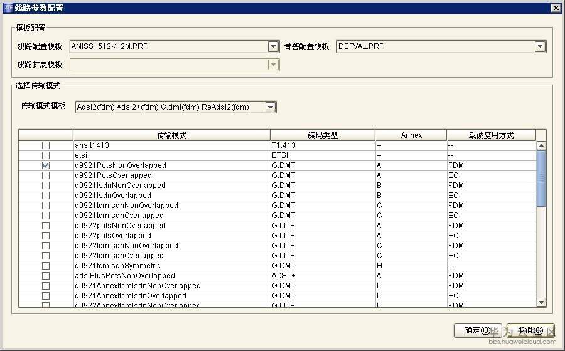Enable the q9921tcmIsdnSymmetric checkbox
The image size is (565, 351).
[x=46, y=266]
